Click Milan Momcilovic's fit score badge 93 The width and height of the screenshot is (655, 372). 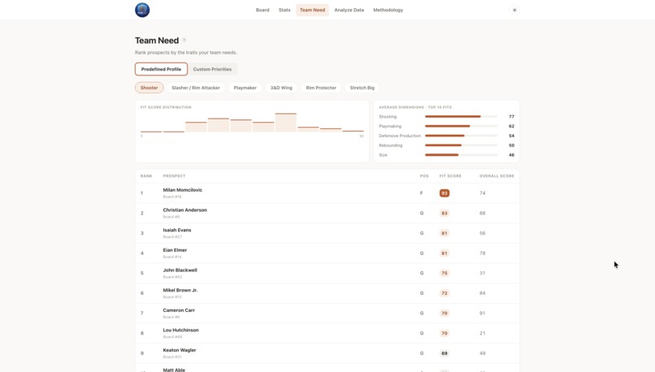444,193
